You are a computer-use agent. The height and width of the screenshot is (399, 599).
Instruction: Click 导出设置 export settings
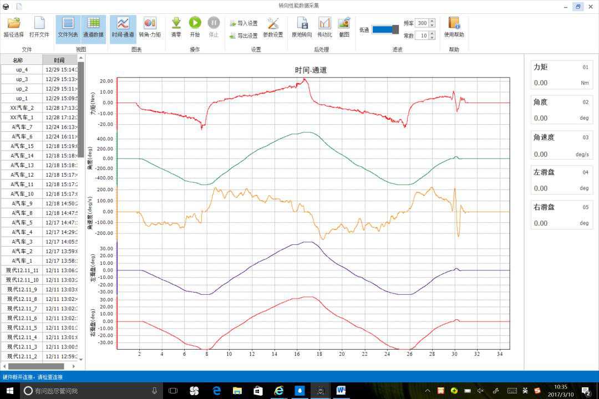pos(243,35)
